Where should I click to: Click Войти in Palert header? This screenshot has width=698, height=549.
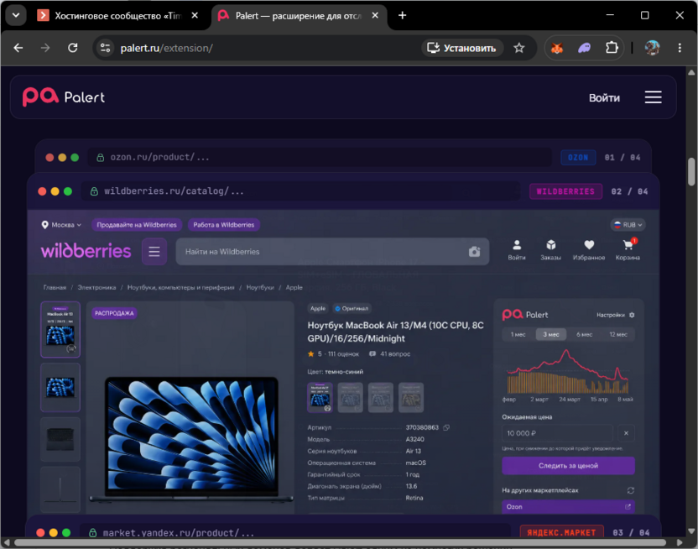[604, 97]
